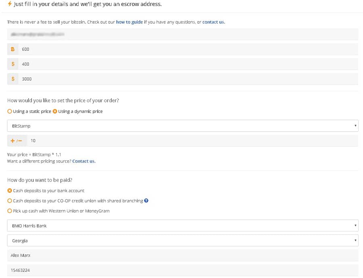Open the BMO Harris Bank dropdown
This screenshot has height=278, width=363.
183,226
